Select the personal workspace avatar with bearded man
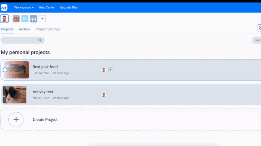Screen dimensions: 261x146 [x=4, y=19]
